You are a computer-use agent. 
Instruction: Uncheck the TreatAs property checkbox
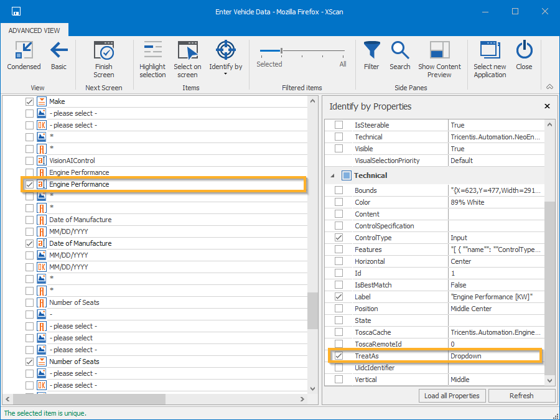[x=339, y=356]
